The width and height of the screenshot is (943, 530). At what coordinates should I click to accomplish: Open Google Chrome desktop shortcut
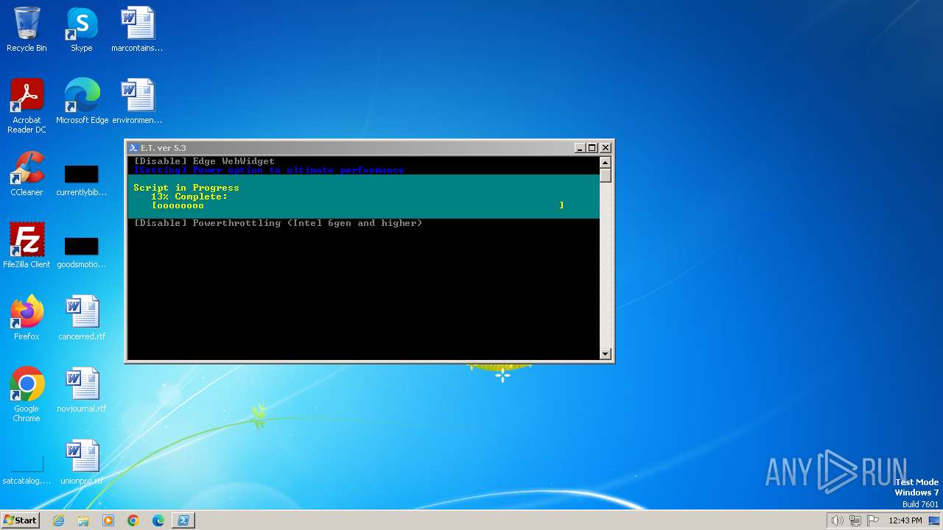tap(27, 394)
